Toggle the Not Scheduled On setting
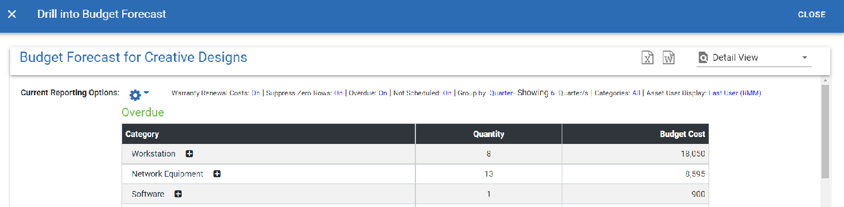The image size is (844, 207). (x=447, y=93)
